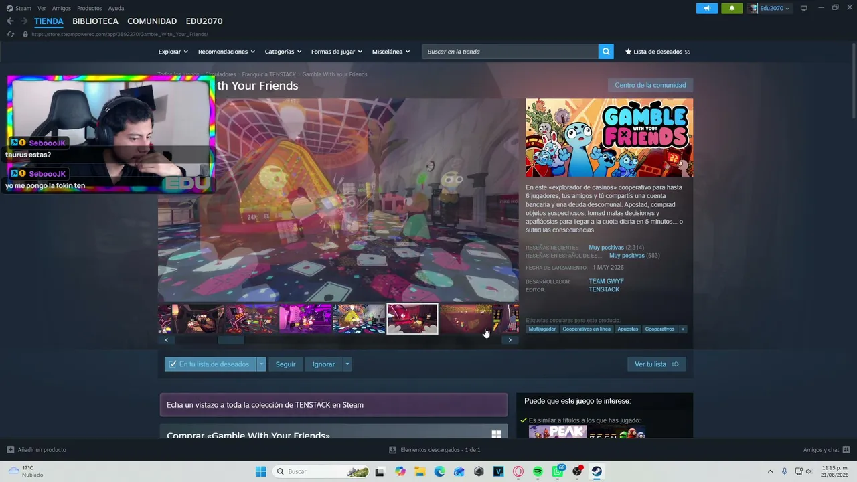Open the TENSTACK publisher link
Screen dimensions: 857x482
tap(604, 289)
